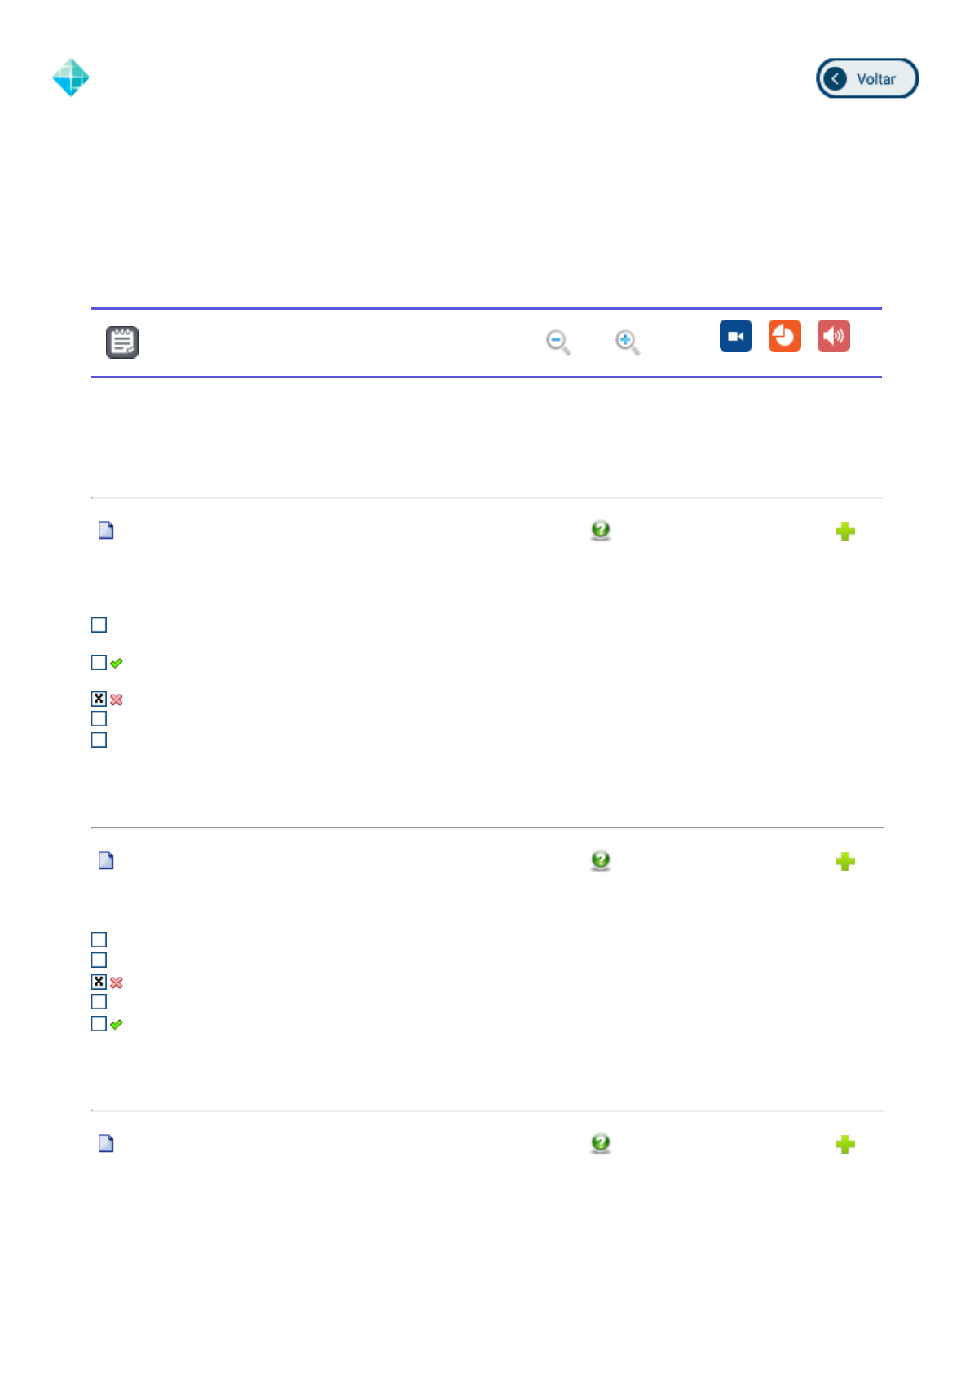Click the third question's green help icon
Image resolution: width=970 pixels, height=1373 pixels.
tap(601, 1144)
